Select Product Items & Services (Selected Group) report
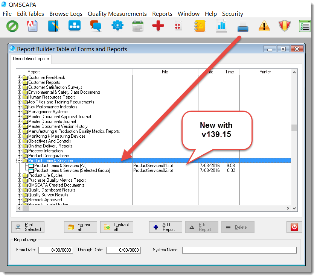317x278 pixels. [x=72, y=170]
